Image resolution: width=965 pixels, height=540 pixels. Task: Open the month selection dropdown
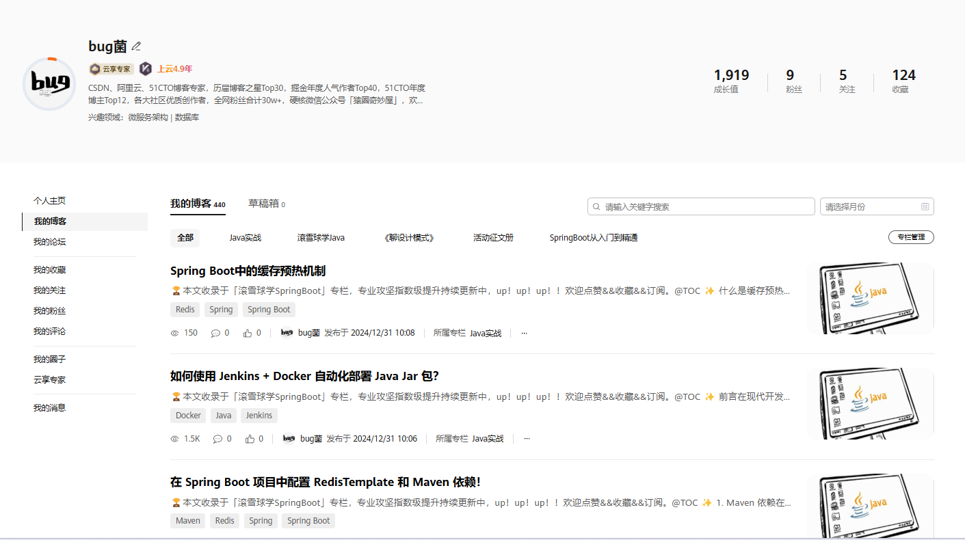click(x=877, y=206)
